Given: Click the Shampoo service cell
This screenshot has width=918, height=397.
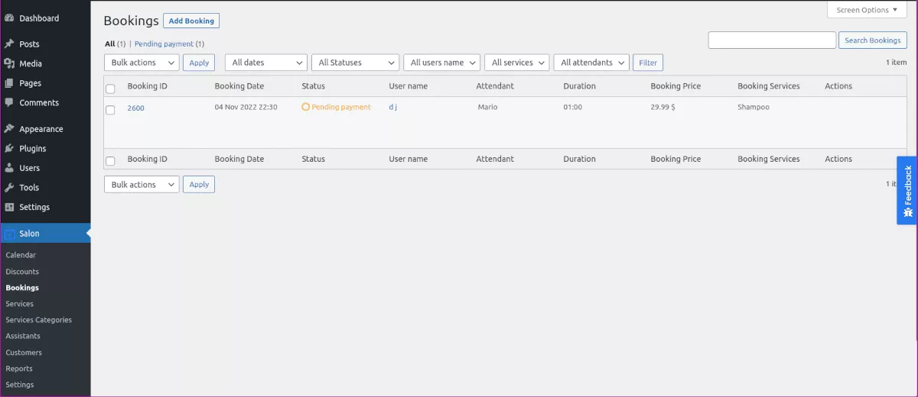Looking at the screenshot, I should point(754,107).
